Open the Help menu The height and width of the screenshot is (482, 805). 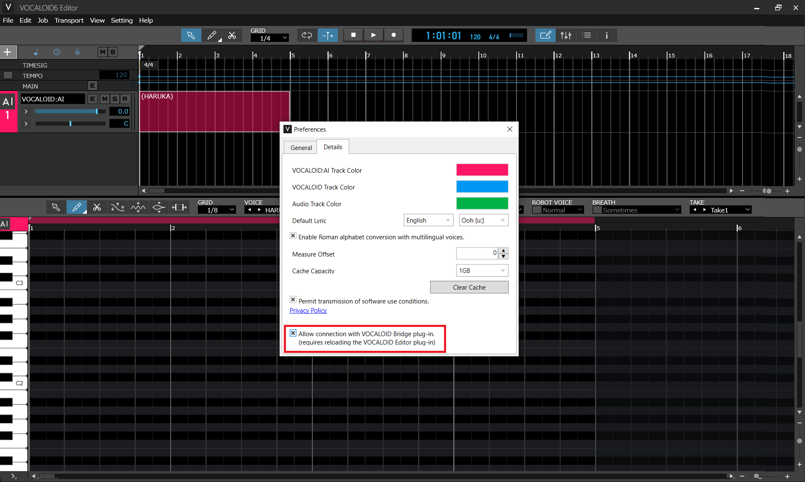coord(146,20)
